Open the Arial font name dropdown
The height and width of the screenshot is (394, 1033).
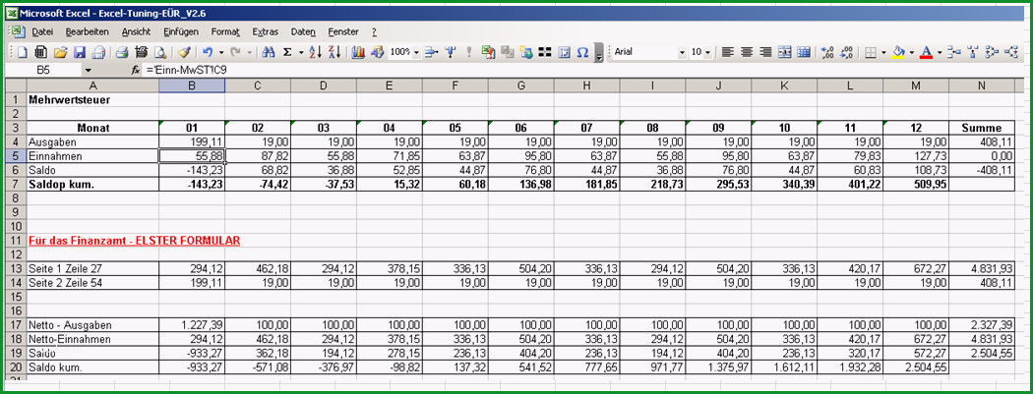682,53
